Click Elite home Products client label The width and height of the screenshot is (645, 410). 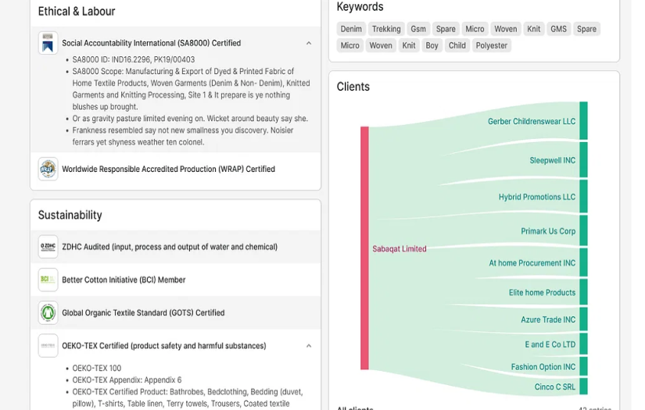(542, 293)
